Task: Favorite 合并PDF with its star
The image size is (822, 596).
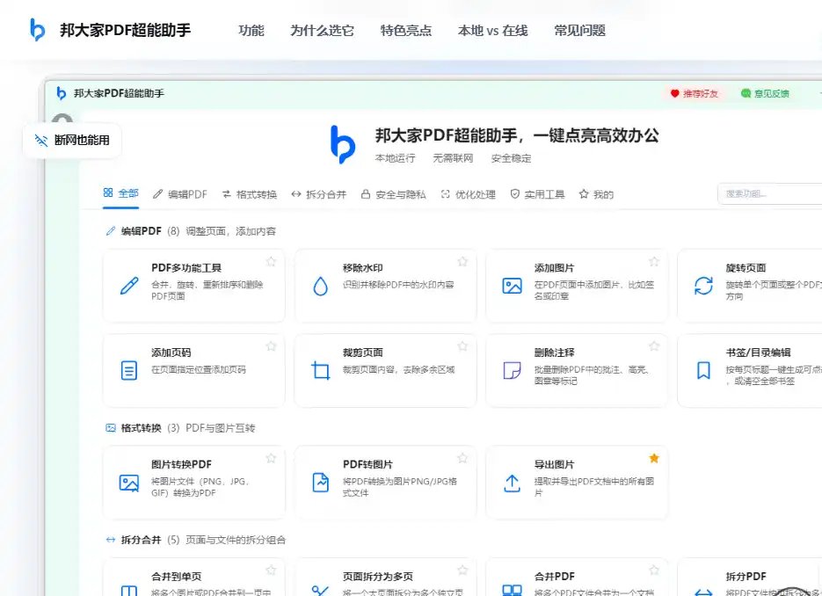Action: coord(654,570)
